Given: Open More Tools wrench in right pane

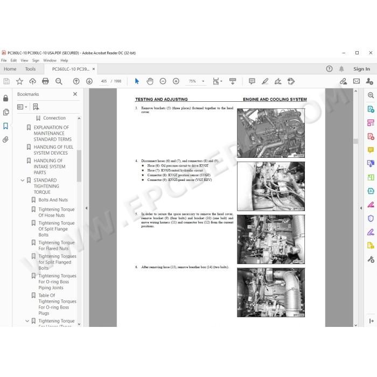Looking at the screenshot, I should click(371, 259).
